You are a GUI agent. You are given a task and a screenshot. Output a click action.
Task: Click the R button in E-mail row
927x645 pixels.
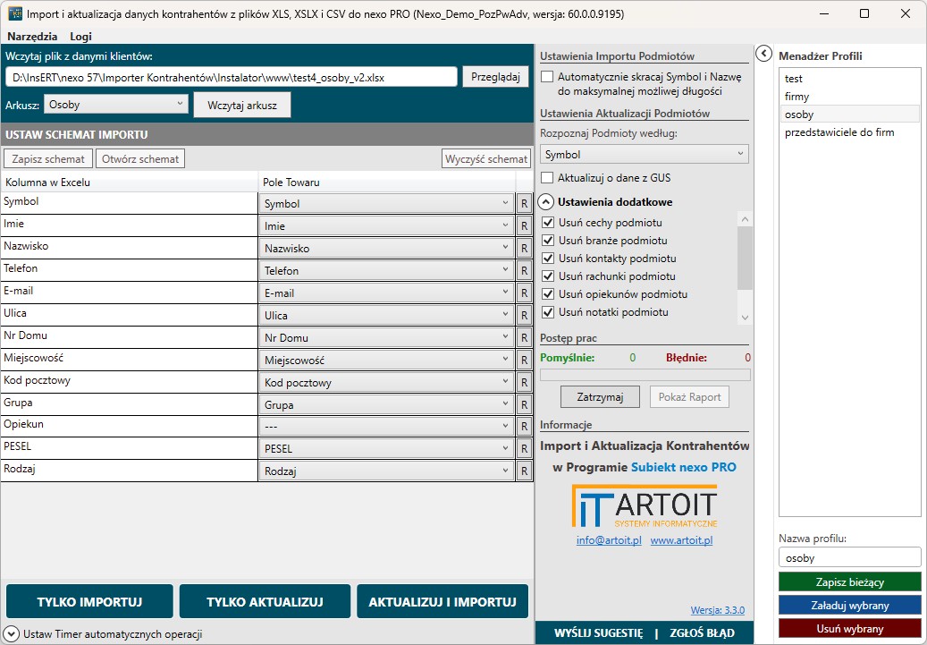(x=524, y=293)
